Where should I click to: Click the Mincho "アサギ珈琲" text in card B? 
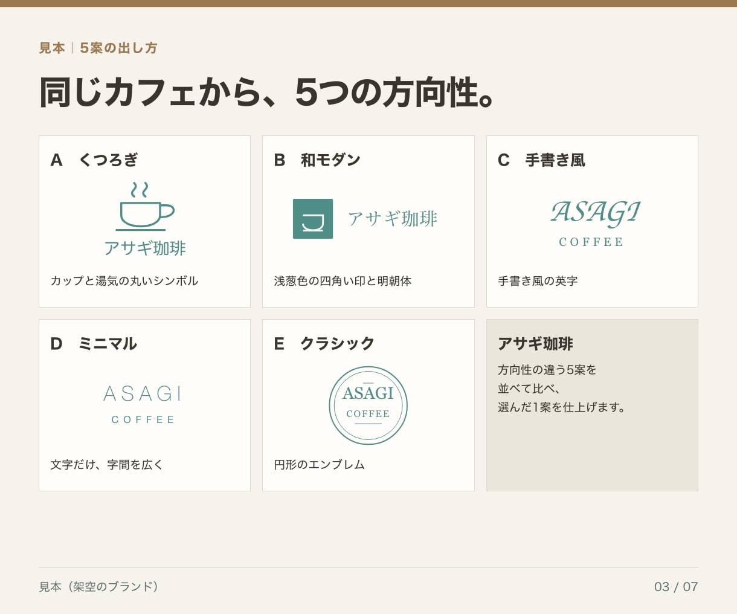pos(393,219)
